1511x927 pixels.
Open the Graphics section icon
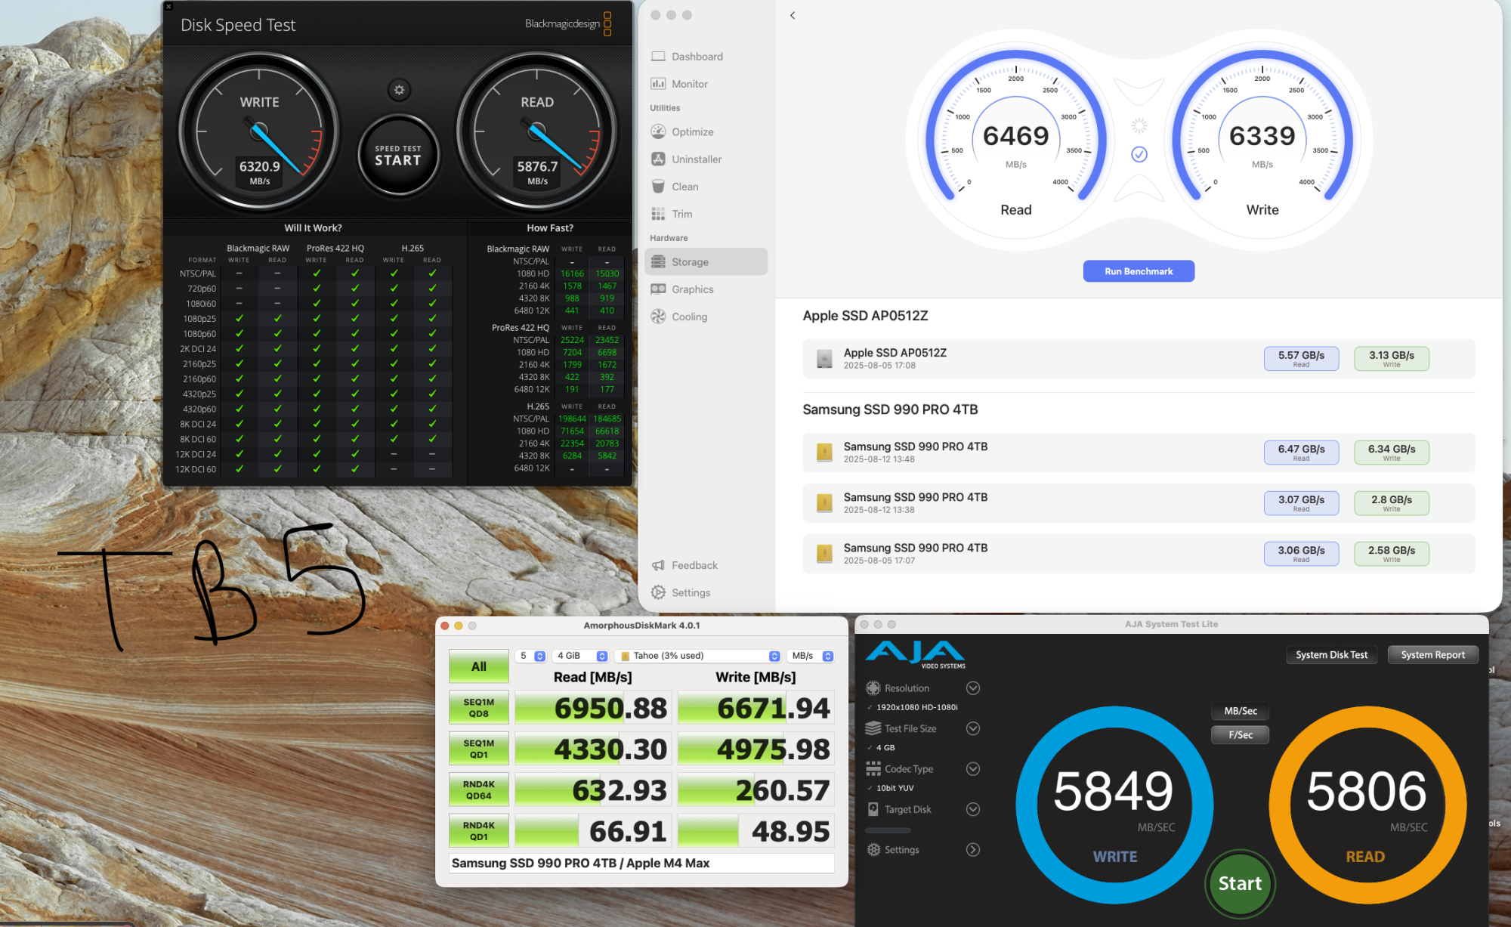click(x=660, y=289)
